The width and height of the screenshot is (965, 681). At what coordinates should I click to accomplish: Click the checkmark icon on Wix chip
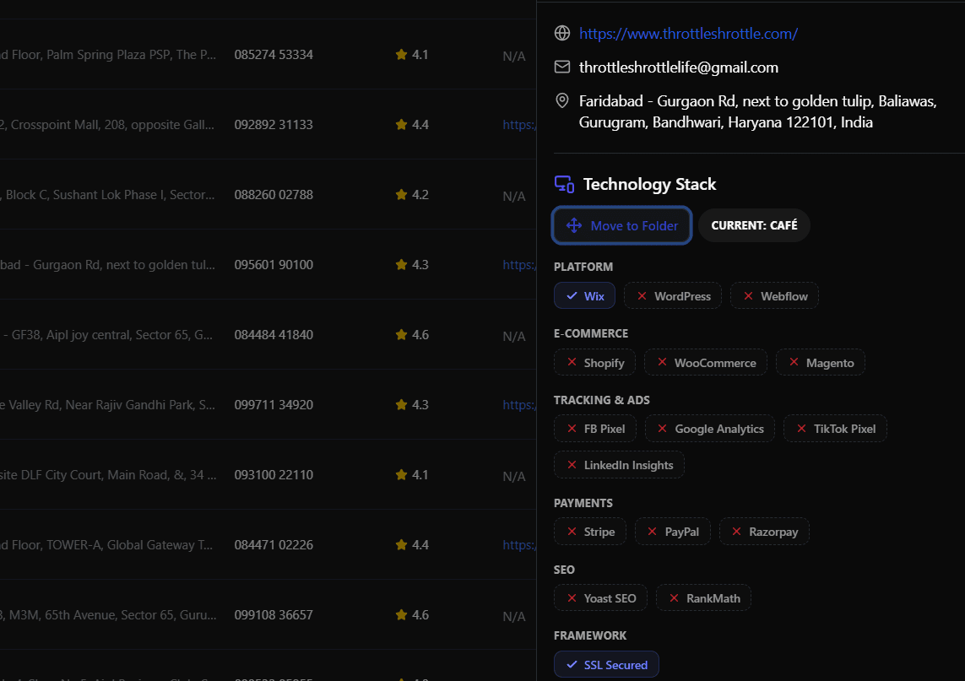572,296
